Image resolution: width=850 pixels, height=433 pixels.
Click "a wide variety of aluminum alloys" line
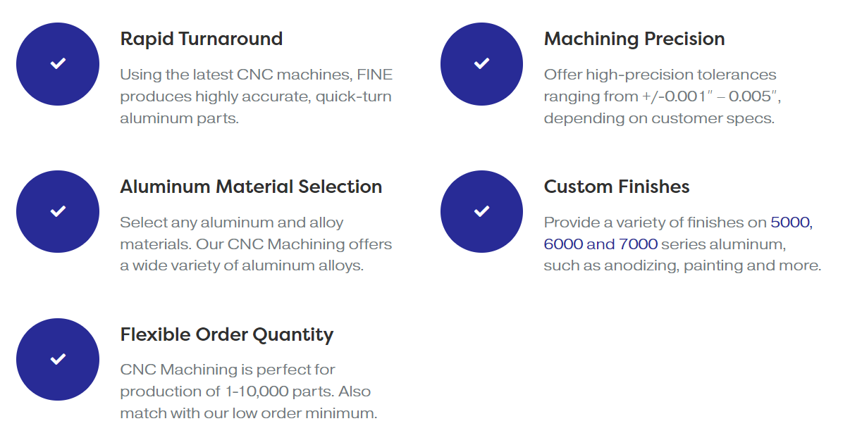242,266
